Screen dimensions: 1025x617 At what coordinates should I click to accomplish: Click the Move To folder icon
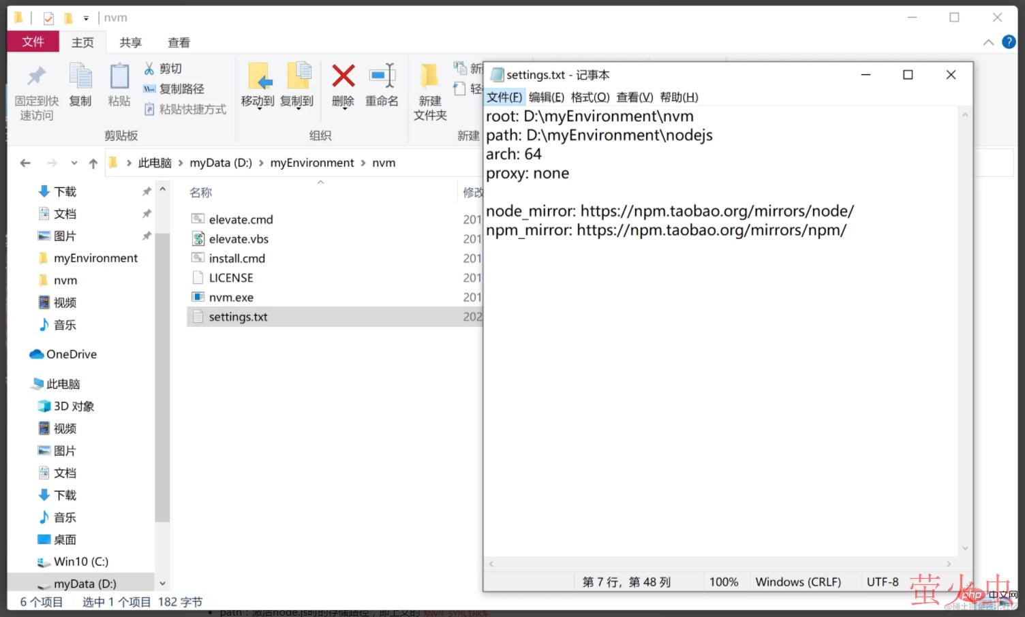point(258,76)
